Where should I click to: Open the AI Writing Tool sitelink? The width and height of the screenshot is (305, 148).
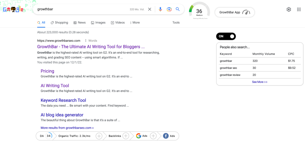click(55, 85)
